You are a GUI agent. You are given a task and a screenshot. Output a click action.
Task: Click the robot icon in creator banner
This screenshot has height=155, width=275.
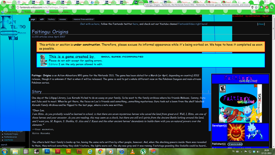(x=43, y=60)
